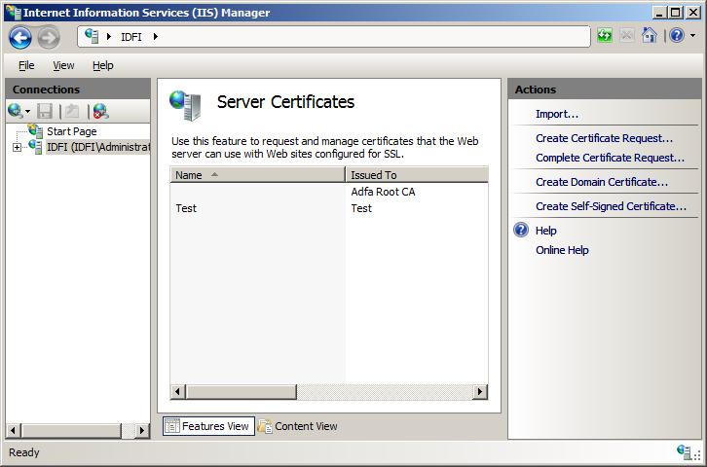Click the Save floppy icon in the Connections toolbar
The image size is (707, 467).
(45, 111)
